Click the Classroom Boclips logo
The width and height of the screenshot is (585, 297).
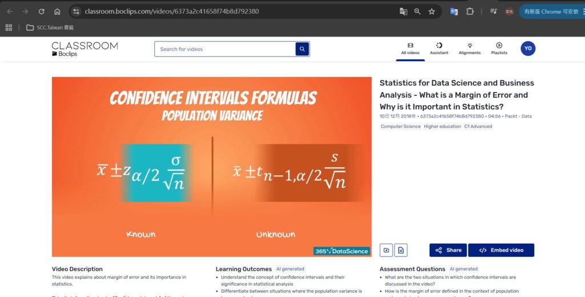tap(85, 49)
